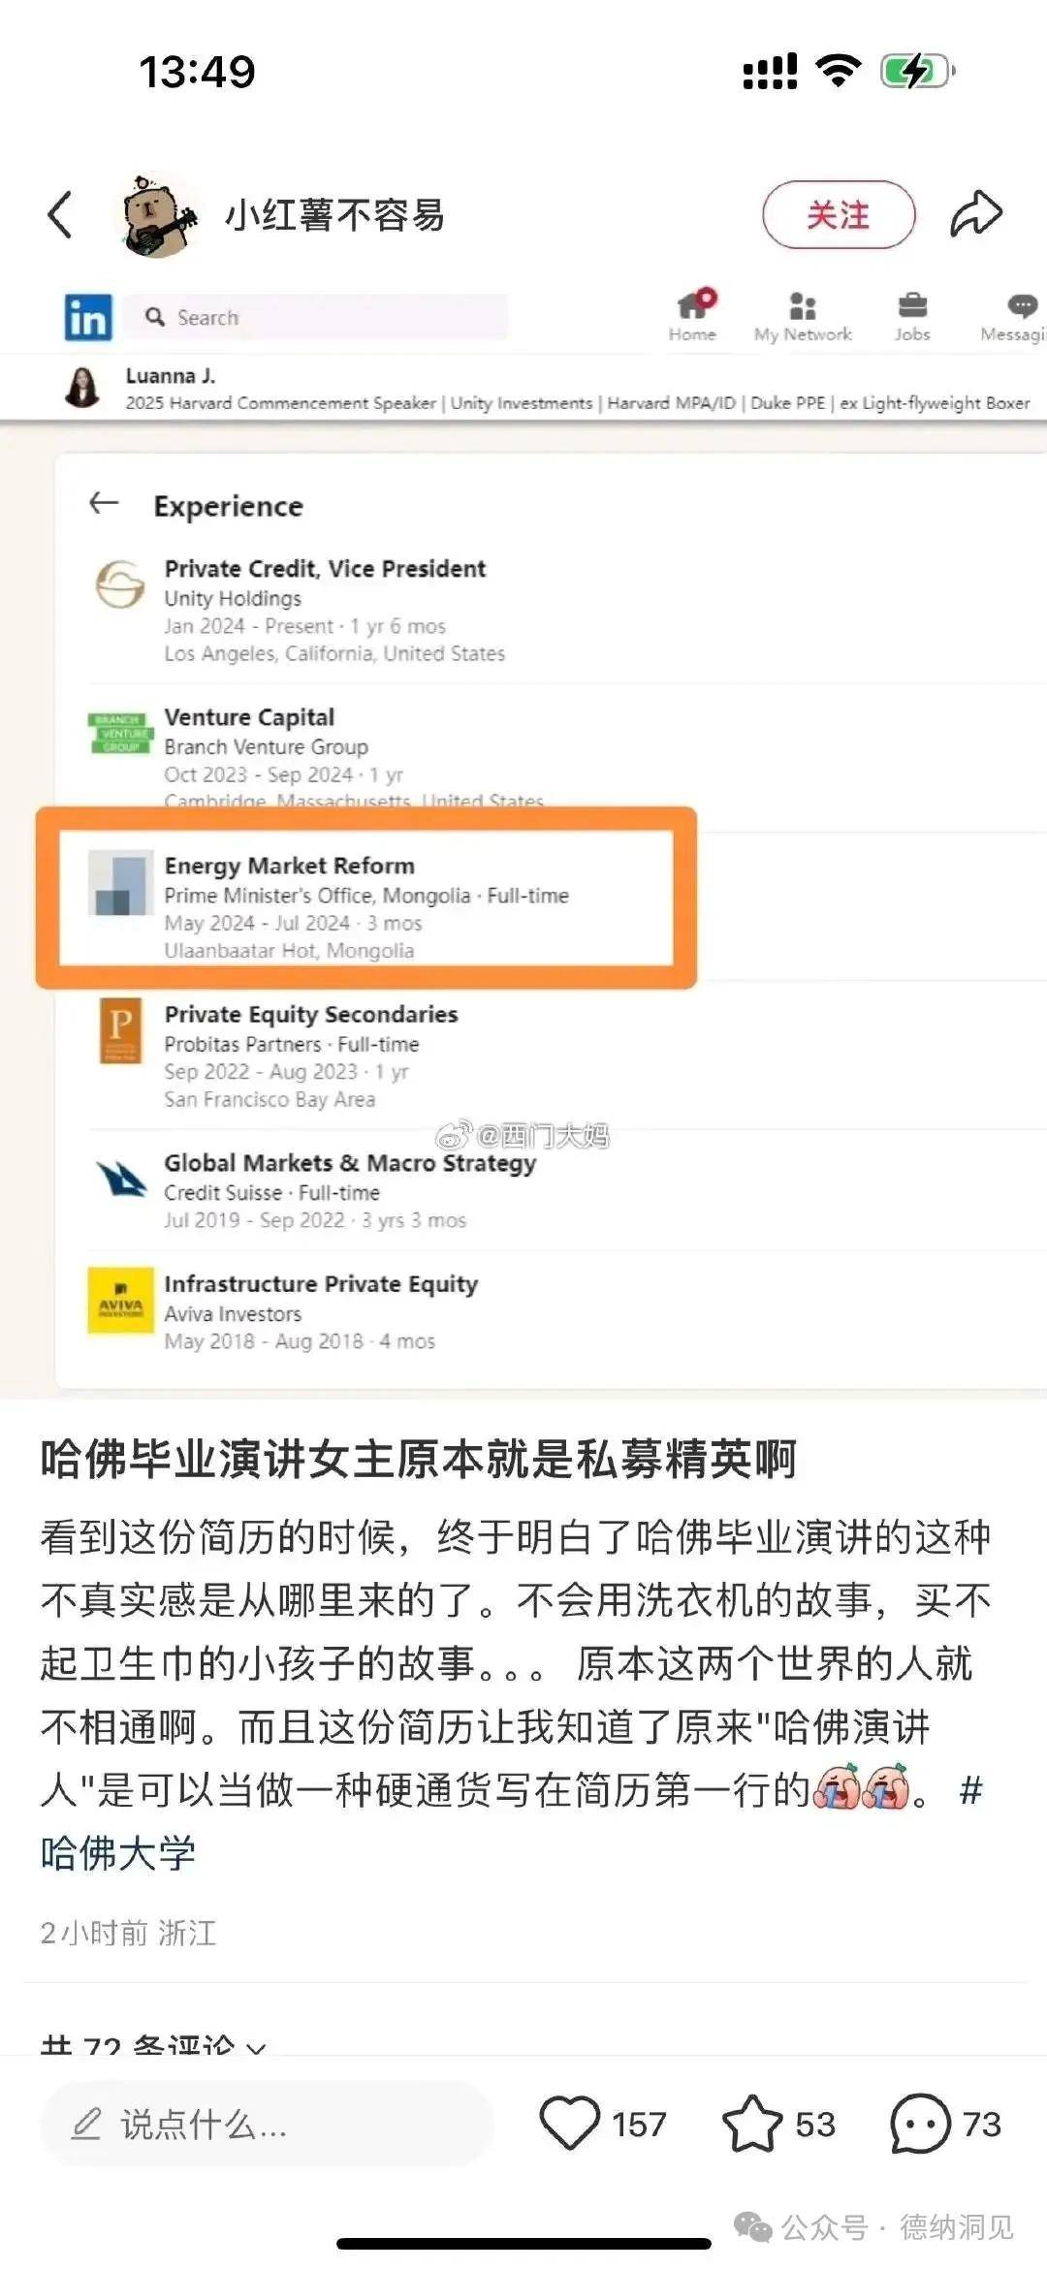The width and height of the screenshot is (1047, 2269).
Task: Click the Energy Market Reform entry
Action: [x=366, y=907]
